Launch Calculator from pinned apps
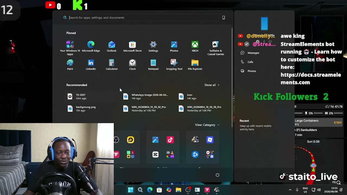This screenshot has width=347, height=195. click(112, 65)
